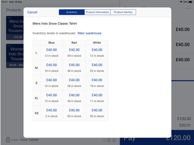Click the Lock padlock icon

(8, 140)
